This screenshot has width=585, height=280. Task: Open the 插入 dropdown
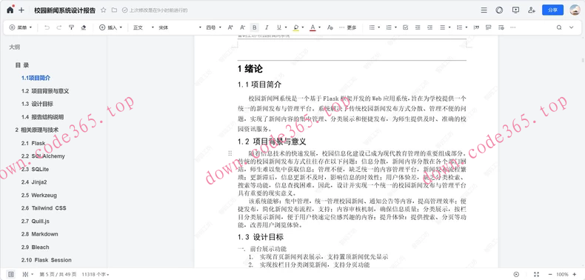click(111, 27)
